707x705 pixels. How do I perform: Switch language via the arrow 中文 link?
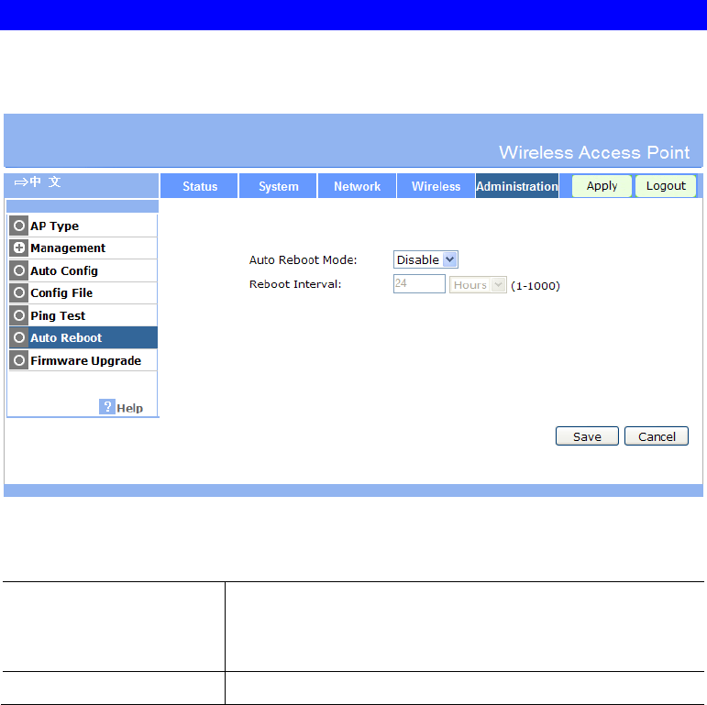click(x=38, y=182)
